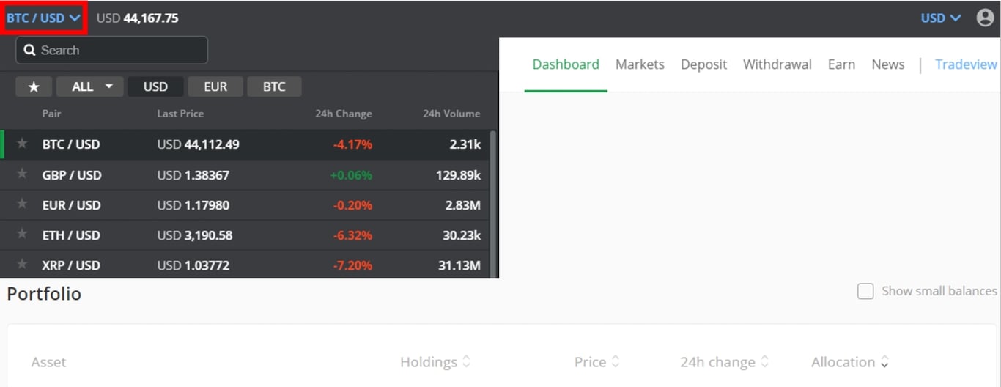Open the Tradeview link
The height and width of the screenshot is (387, 1001).
pyautogui.click(x=966, y=64)
